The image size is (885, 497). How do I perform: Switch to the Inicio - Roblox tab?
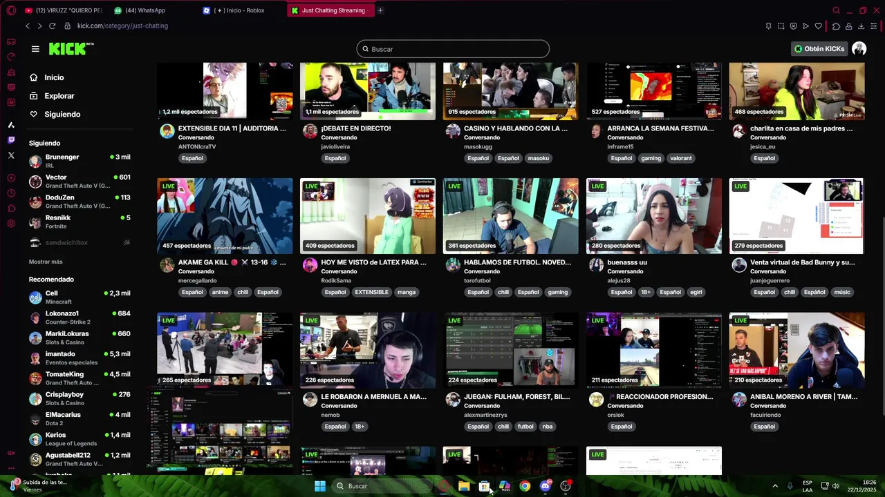coord(239,10)
